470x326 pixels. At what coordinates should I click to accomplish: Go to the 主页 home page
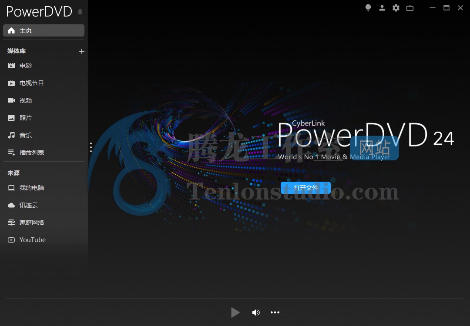click(x=44, y=30)
